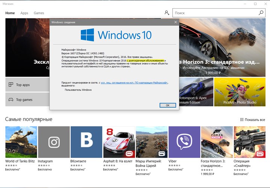
Task: Switch to the Games tab
Action: (x=39, y=13)
